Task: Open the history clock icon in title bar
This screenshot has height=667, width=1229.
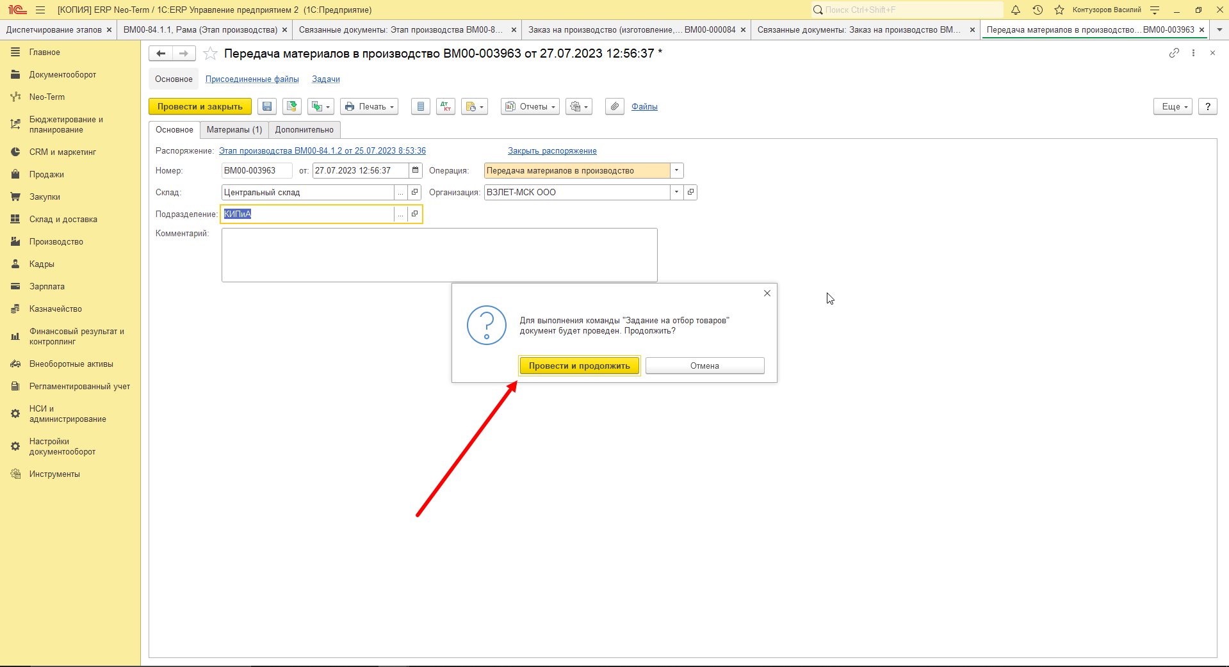Action: [x=1038, y=10]
